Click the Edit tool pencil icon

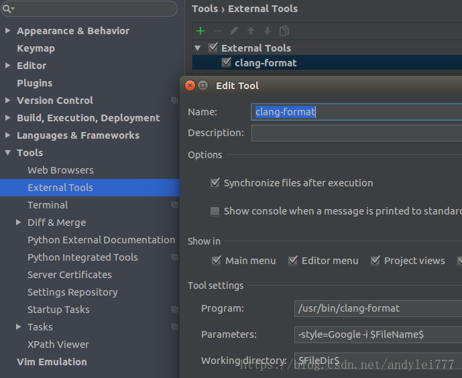pos(234,31)
